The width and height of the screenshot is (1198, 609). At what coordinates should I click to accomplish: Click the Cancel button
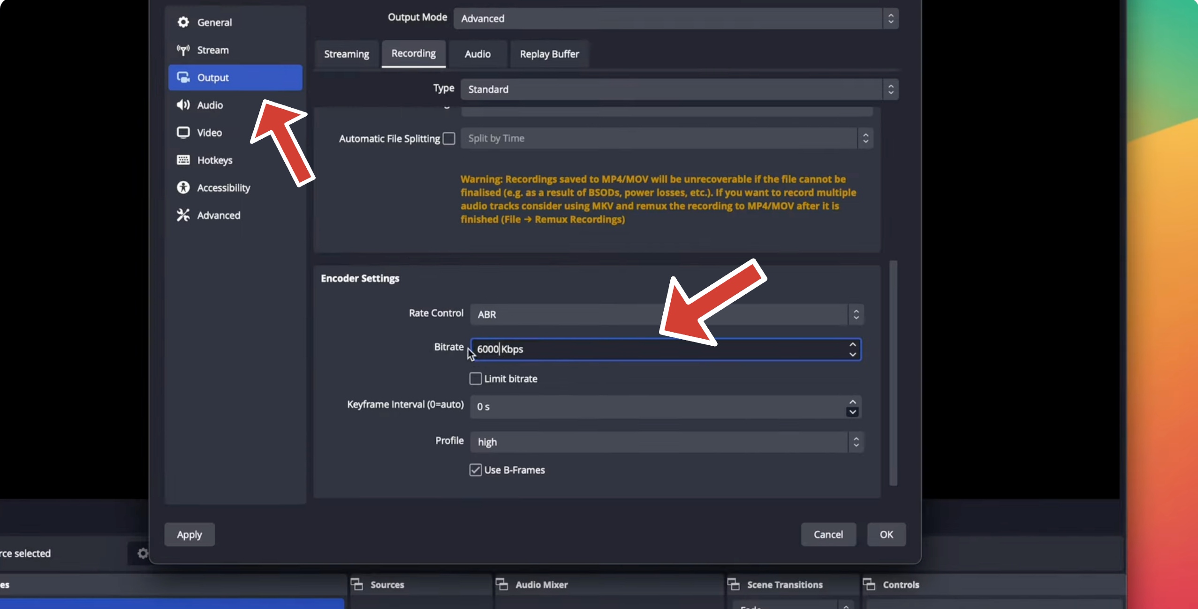coord(828,535)
